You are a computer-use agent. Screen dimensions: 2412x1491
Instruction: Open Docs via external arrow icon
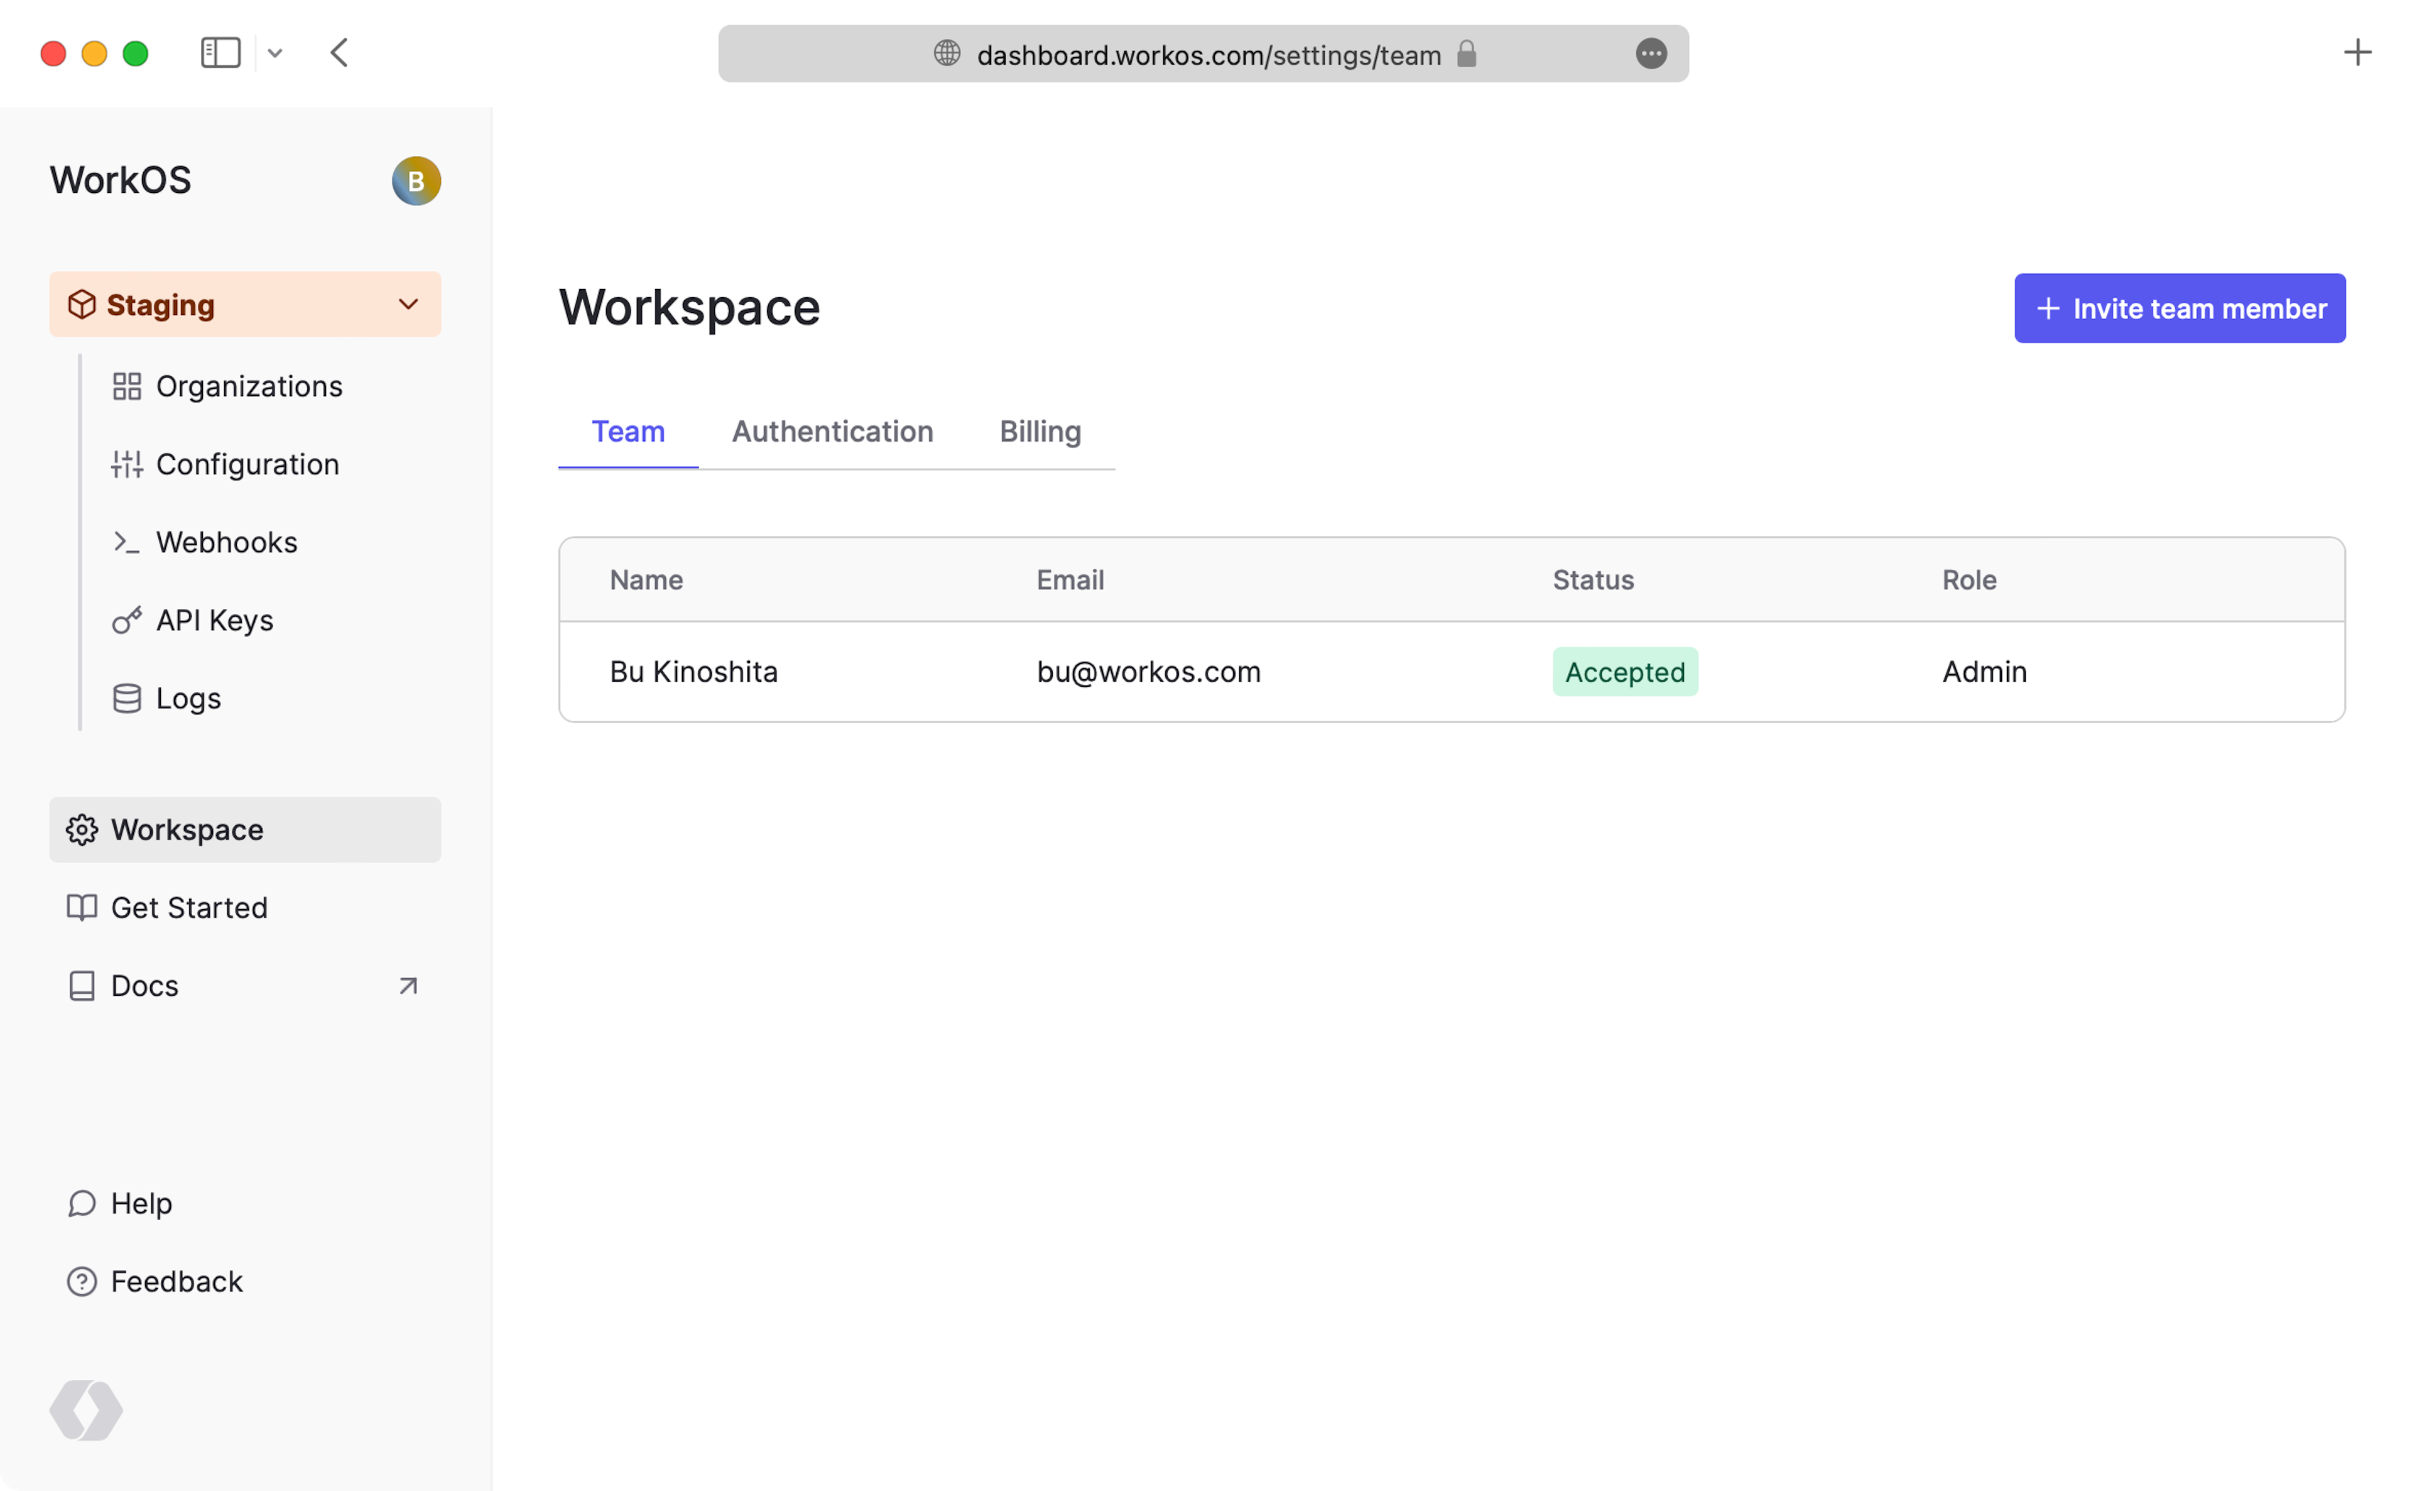click(408, 986)
